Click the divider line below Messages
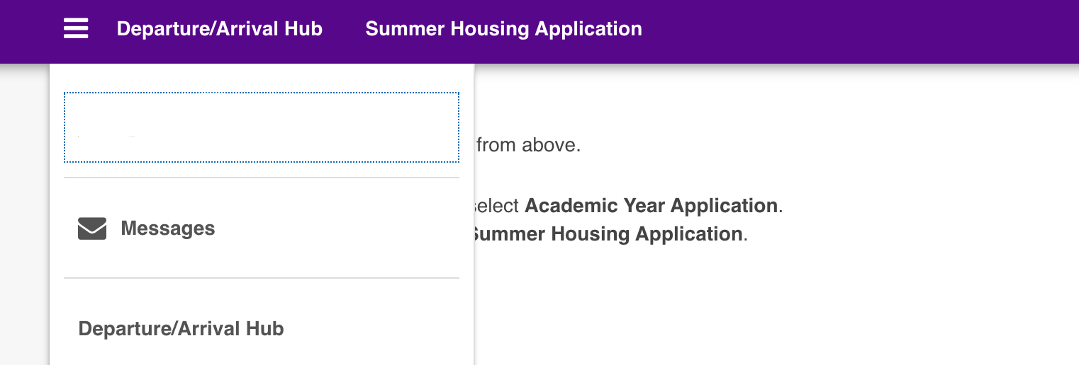The width and height of the screenshot is (1079, 365). (x=262, y=278)
